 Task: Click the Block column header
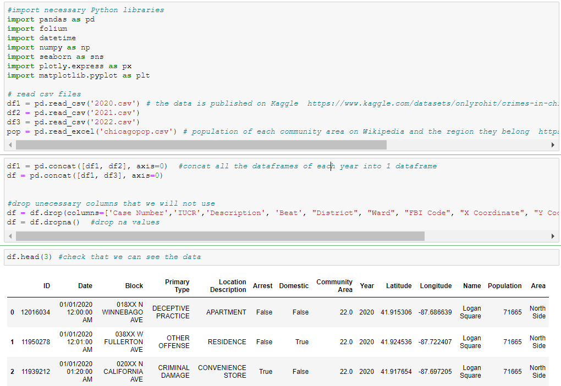click(134, 286)
